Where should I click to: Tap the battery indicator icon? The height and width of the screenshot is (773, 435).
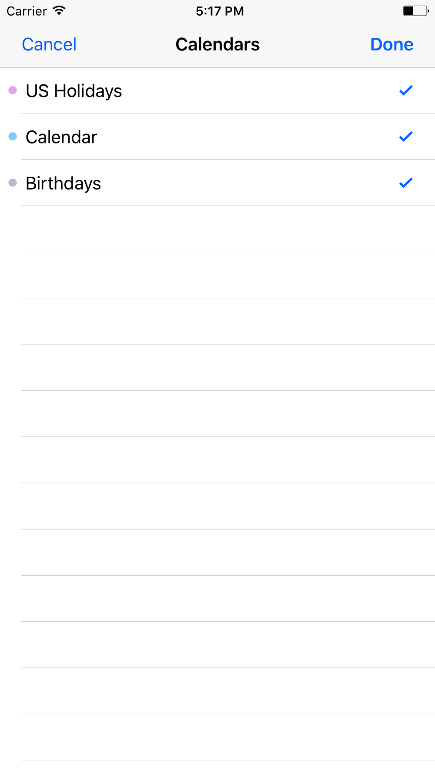point(416,11)
